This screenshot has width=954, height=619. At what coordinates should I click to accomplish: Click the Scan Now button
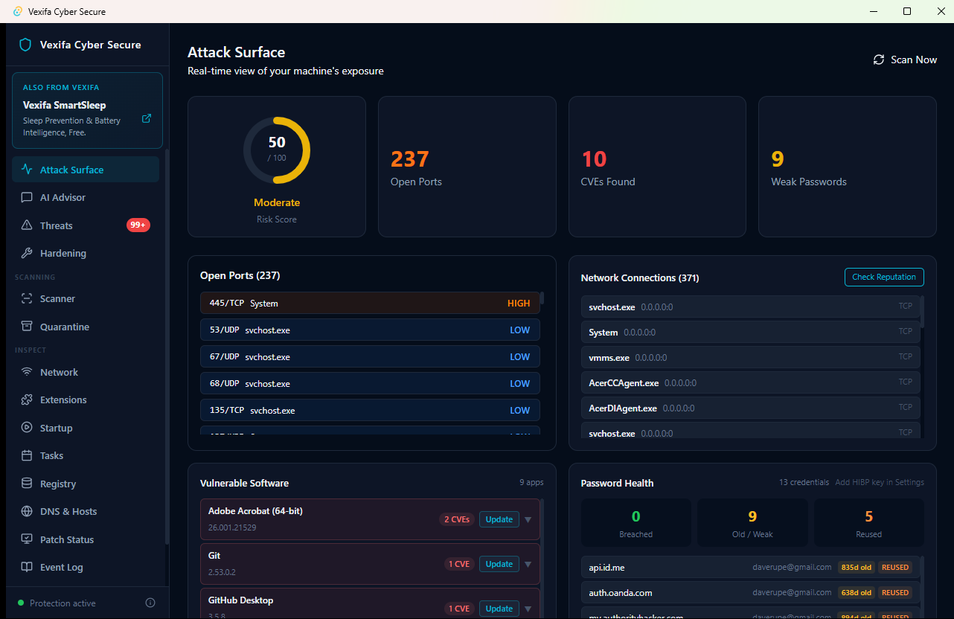click(x=905, y=60)
